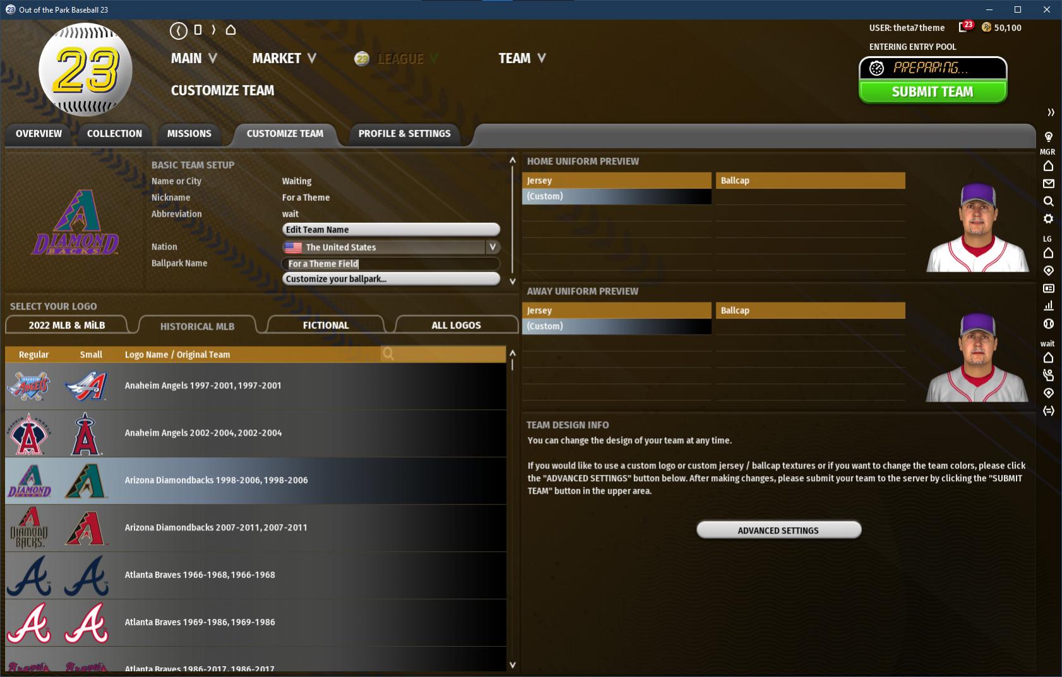
Task: Select the (Custom) away jersey entry
Action: (x=617, y=327)
